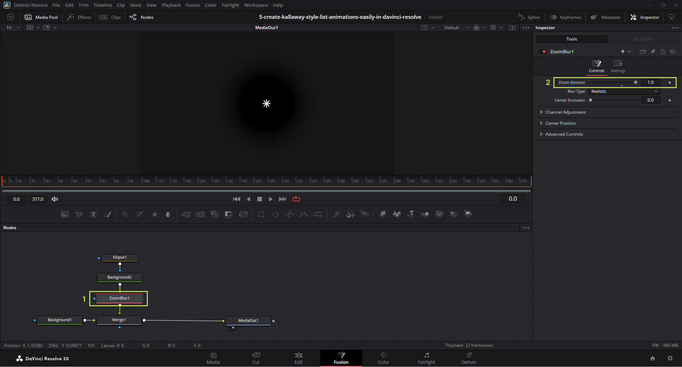
Task: Add a Paint brush node from the toolbar
Action: (x=107, y=214)
